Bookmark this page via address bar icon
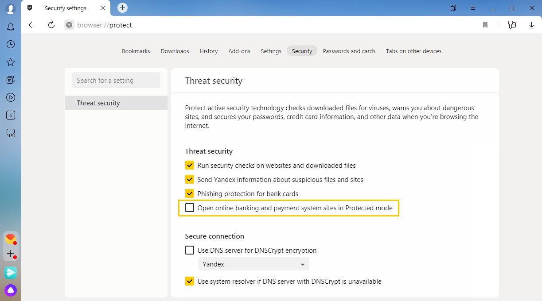This screenshot has width=542, height=301. tap(485, 25)
